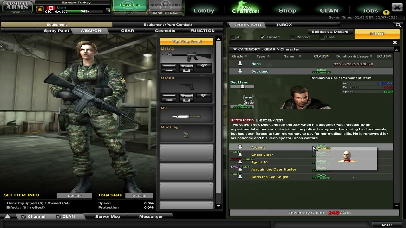Select the Hana character icon
The width and height of the screenshot is (406, 228).
pyautogui.click(x=240, y=64)
